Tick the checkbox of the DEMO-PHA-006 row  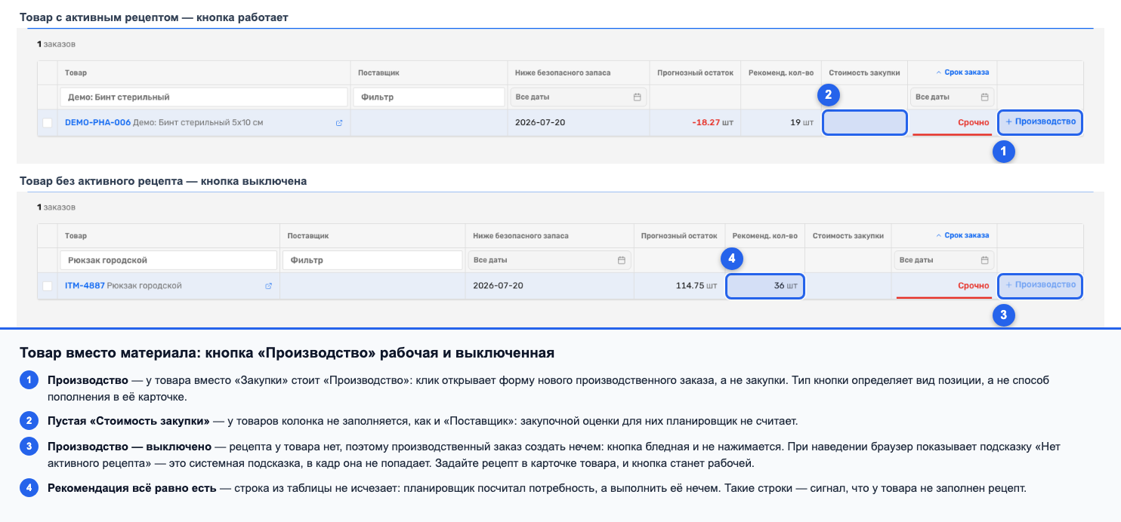point(48,123)
